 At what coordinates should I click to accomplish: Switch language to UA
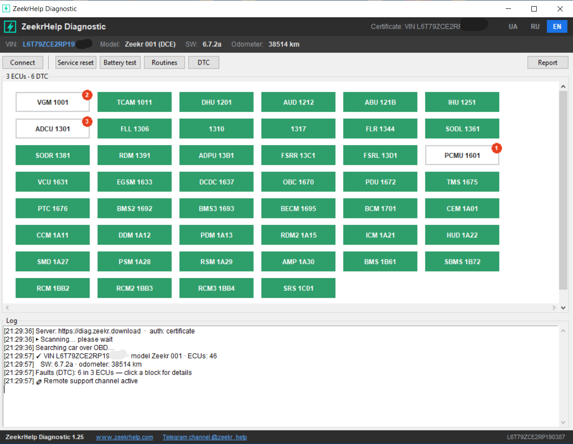point(513,27)
